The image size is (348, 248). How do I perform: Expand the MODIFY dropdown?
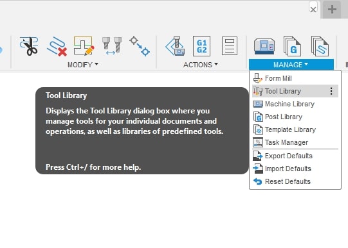click(83, 65)
